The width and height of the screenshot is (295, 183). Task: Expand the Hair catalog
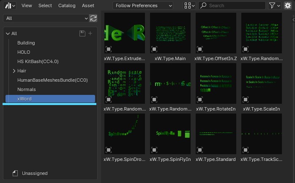coord(14,71)
